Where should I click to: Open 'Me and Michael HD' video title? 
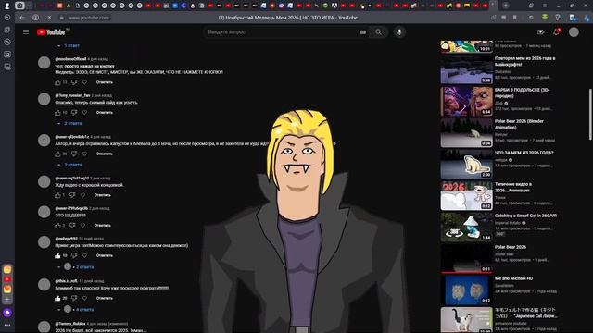coord(513,278)
